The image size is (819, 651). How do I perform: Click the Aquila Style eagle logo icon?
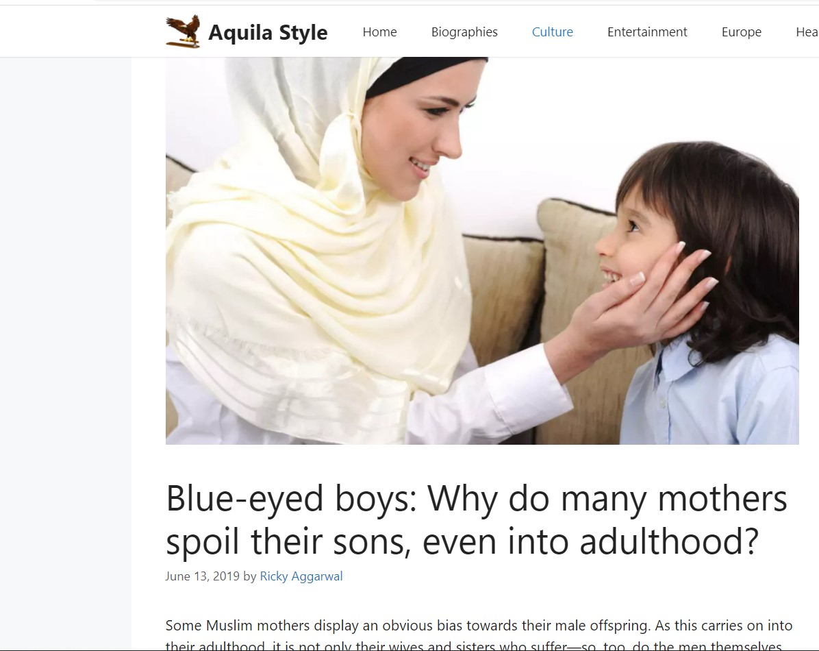(183, 32)
